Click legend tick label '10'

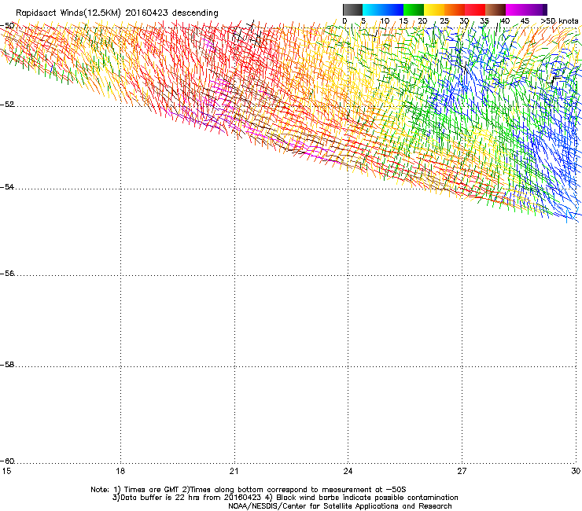[x=385, y=21]
